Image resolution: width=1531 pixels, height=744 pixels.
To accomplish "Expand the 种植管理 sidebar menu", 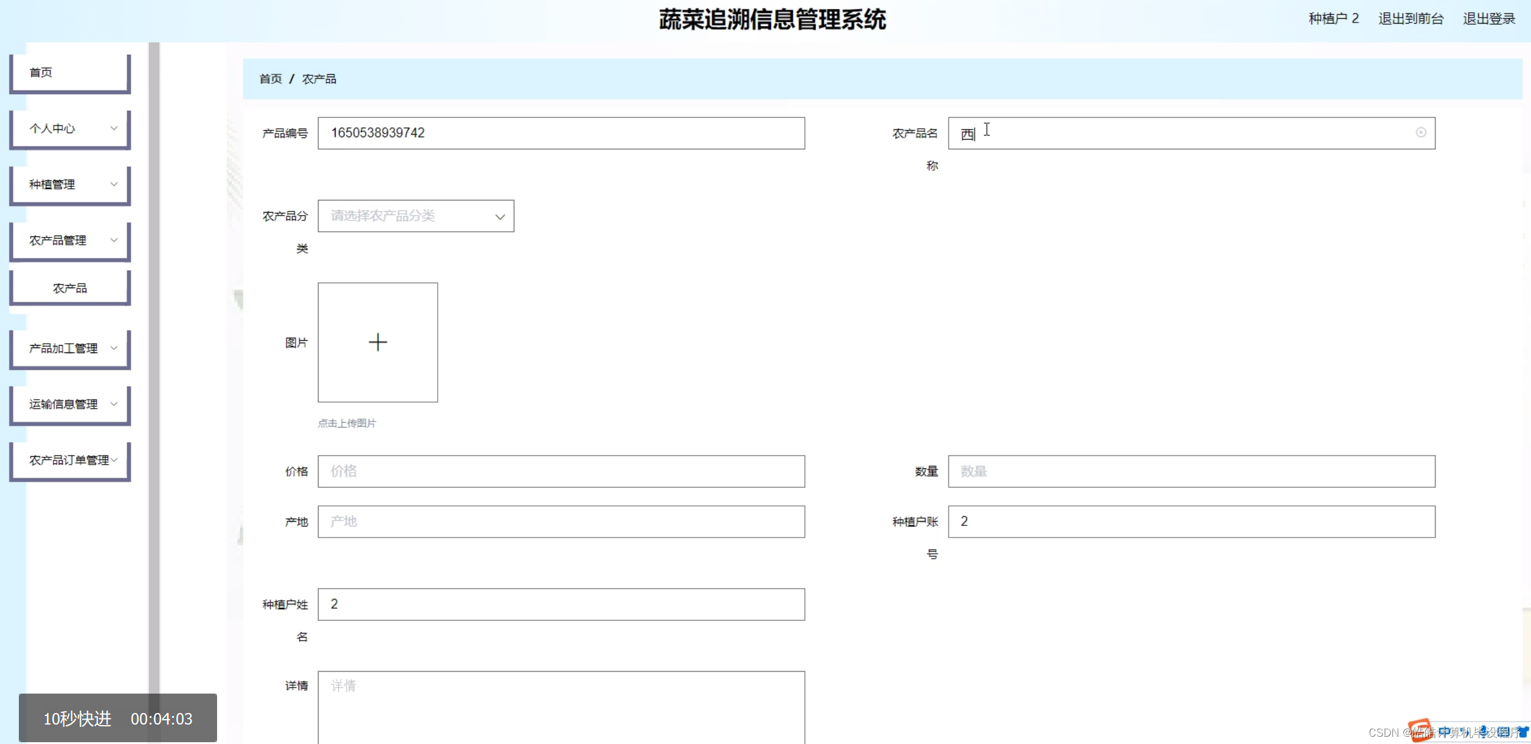I will (69, 185).
